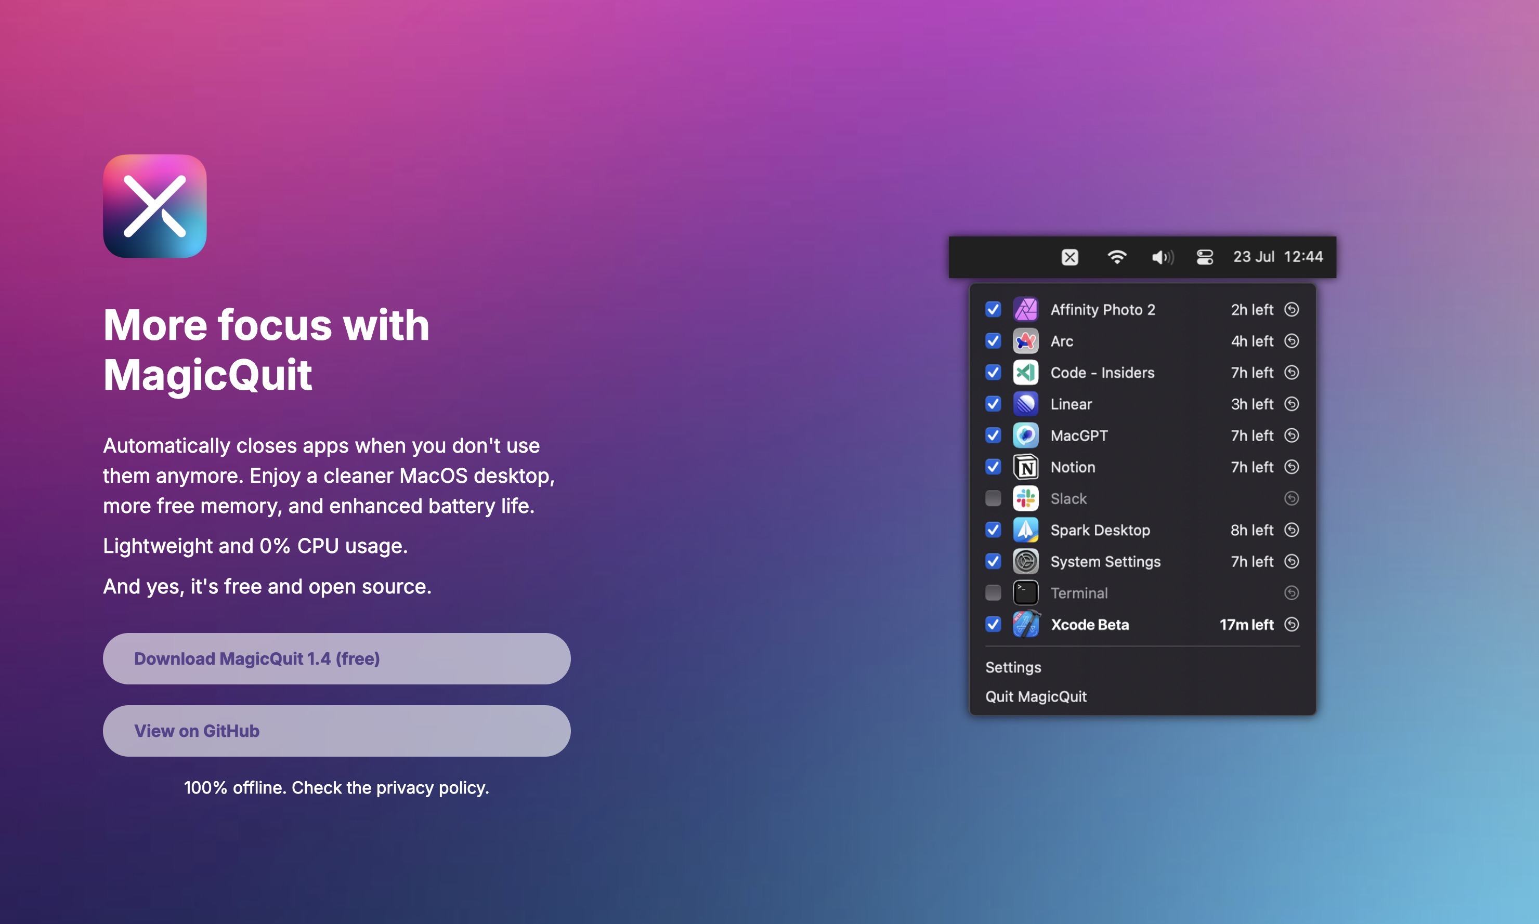Click the Linear app icon

click(x=1025, y=404)
